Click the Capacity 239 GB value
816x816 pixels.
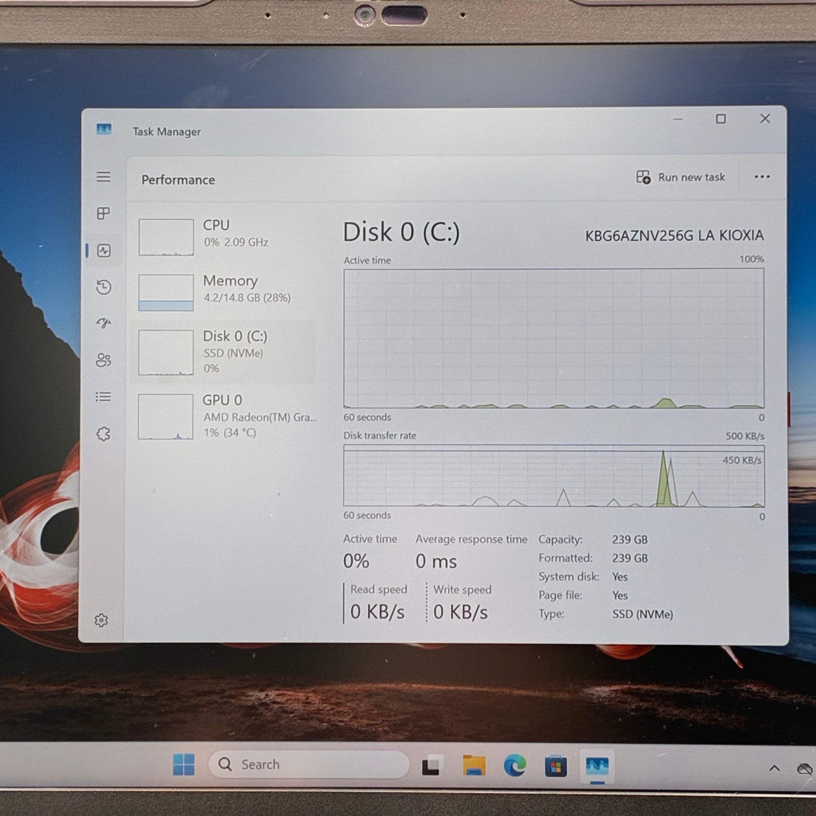(x=630, y=540)
